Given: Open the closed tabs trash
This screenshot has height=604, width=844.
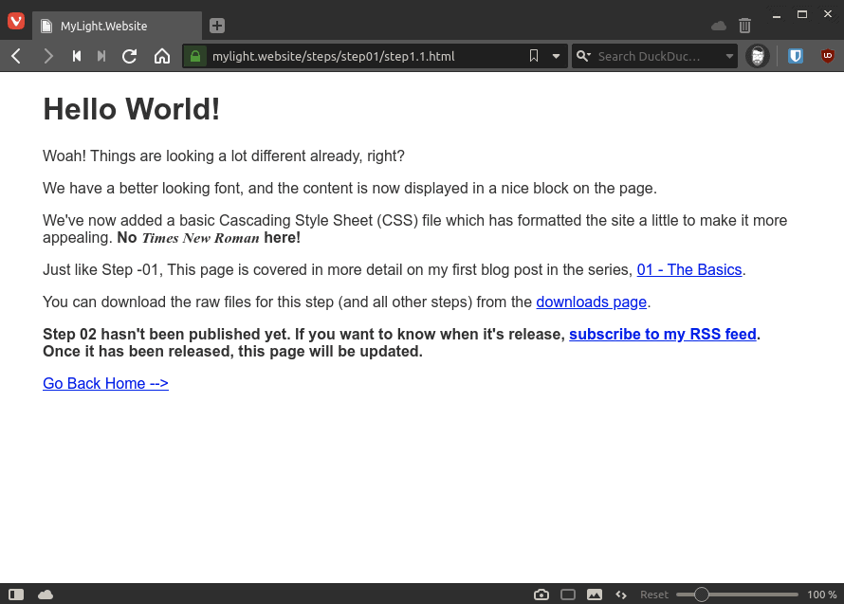Looking at the screenshot, I should coord(745,26).
